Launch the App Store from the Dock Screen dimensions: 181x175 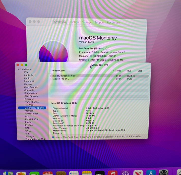(151, 172)
